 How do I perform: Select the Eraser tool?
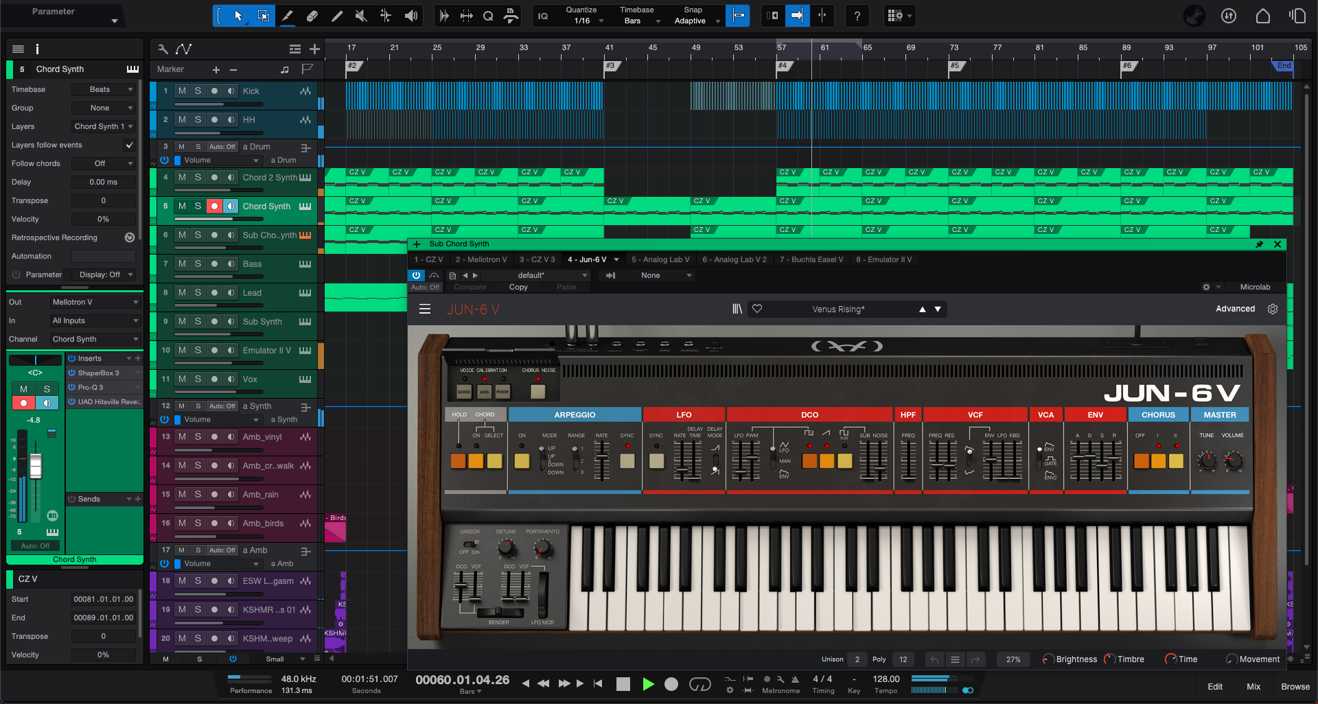coord(312,16)
